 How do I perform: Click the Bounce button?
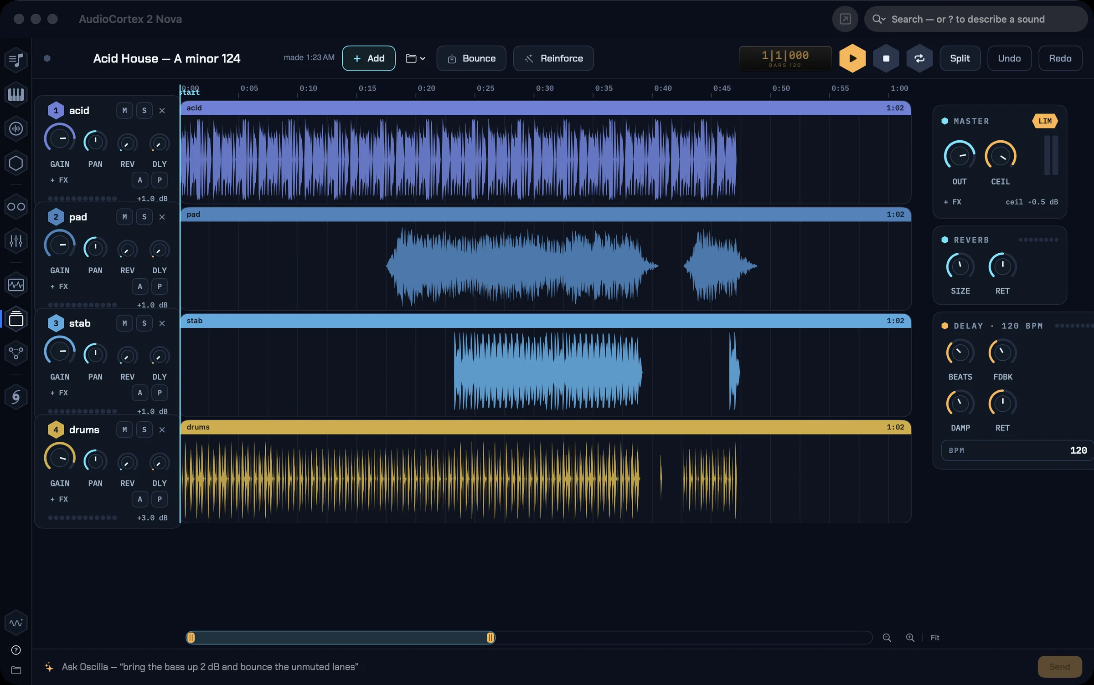click(471, 58)
